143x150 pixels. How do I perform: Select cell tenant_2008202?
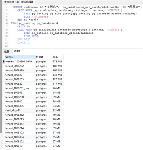(x=20, y=66)
